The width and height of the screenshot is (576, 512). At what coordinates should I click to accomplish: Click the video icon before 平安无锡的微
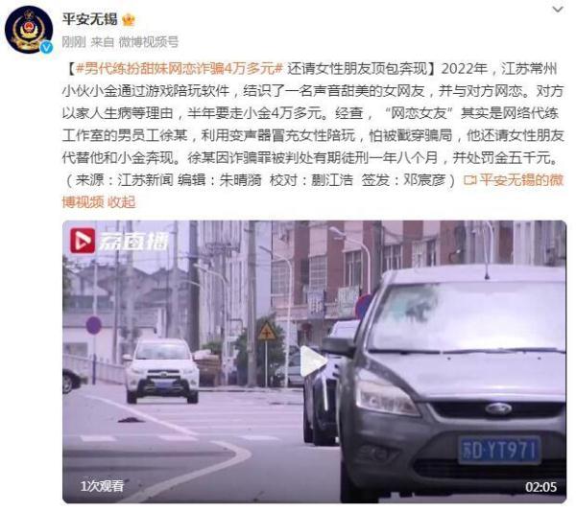[x=469, y=179]
